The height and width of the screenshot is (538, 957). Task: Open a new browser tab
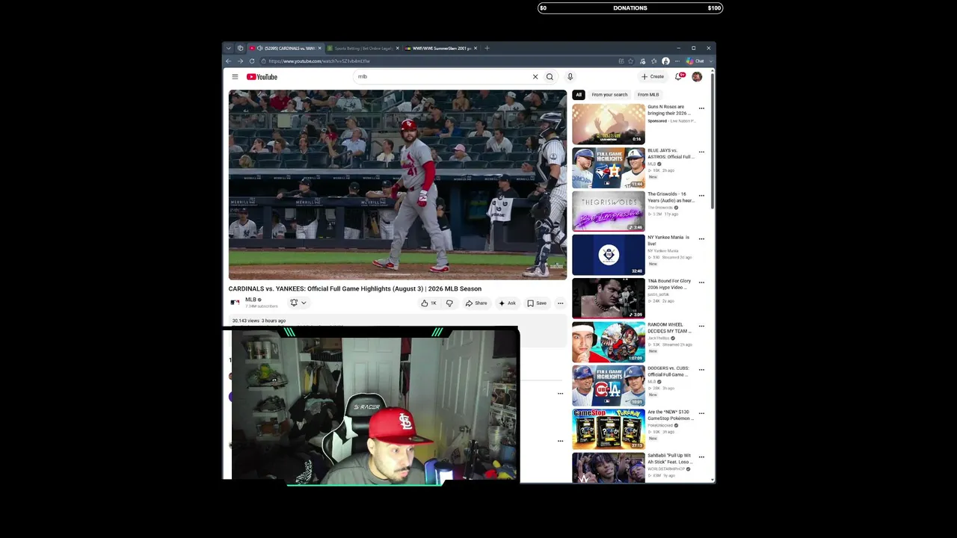click(487, 49)
